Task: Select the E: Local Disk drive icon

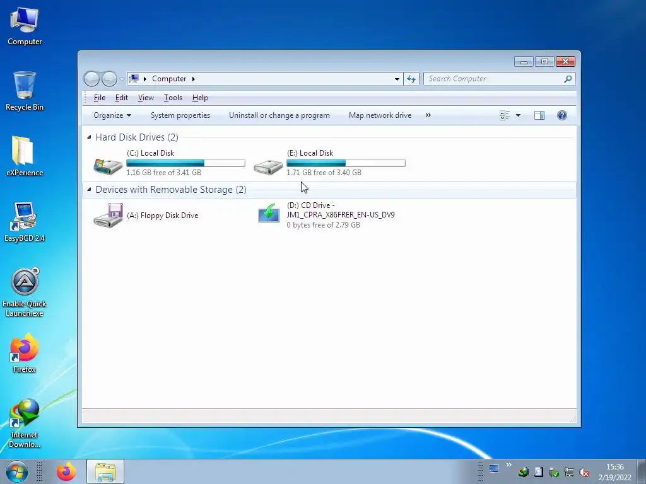Action: point(268,166)
